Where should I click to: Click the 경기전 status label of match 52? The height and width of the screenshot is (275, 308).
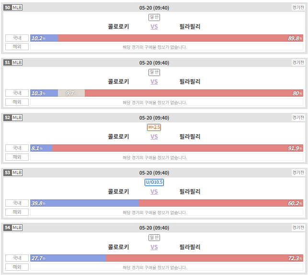pyautogui.click(x=298, y=118)
